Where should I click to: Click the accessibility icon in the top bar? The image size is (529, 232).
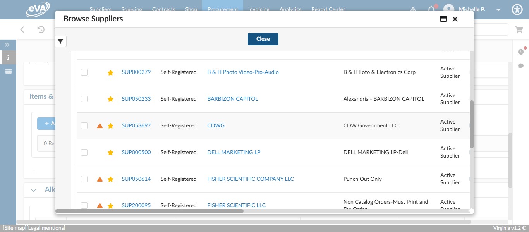coord(517,9)
